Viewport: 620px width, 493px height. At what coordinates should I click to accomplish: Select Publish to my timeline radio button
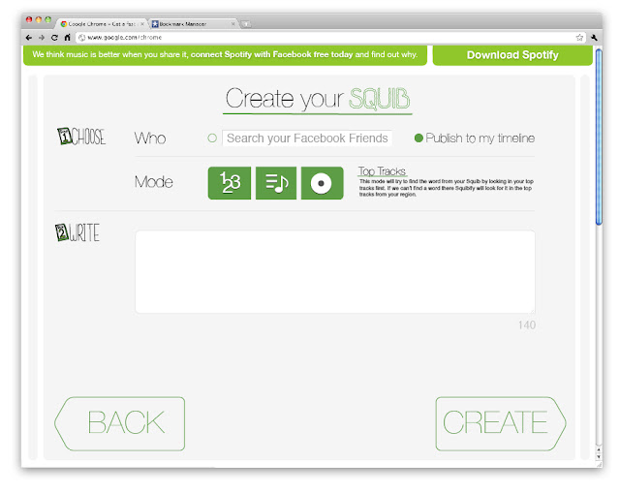pyautogui.click(x=418, y=138)
